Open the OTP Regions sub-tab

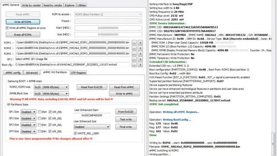tap(78, 72)
